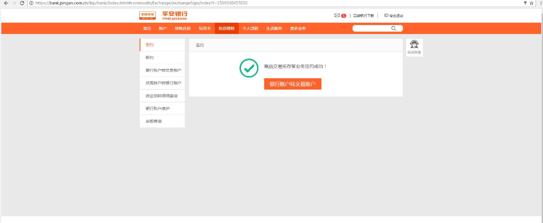Click the 签约 panel header title

tap(200, 45)
